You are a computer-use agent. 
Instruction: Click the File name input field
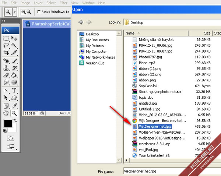(x=172, y=171)
